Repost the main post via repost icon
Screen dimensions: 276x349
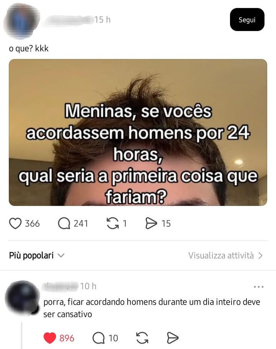pyautogui.click(x=113, y=224)
